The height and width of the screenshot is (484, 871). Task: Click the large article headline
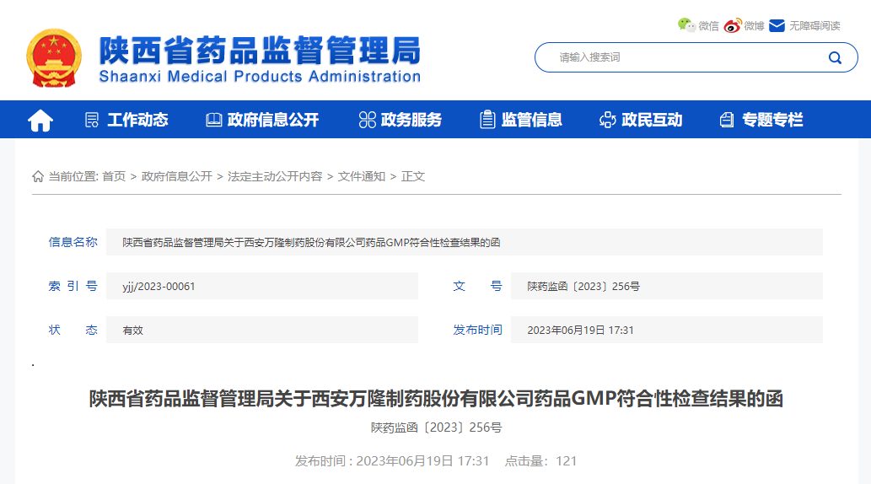point(436,399)
